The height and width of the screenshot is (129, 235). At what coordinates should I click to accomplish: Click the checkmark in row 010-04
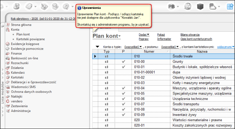coord(123,88)
